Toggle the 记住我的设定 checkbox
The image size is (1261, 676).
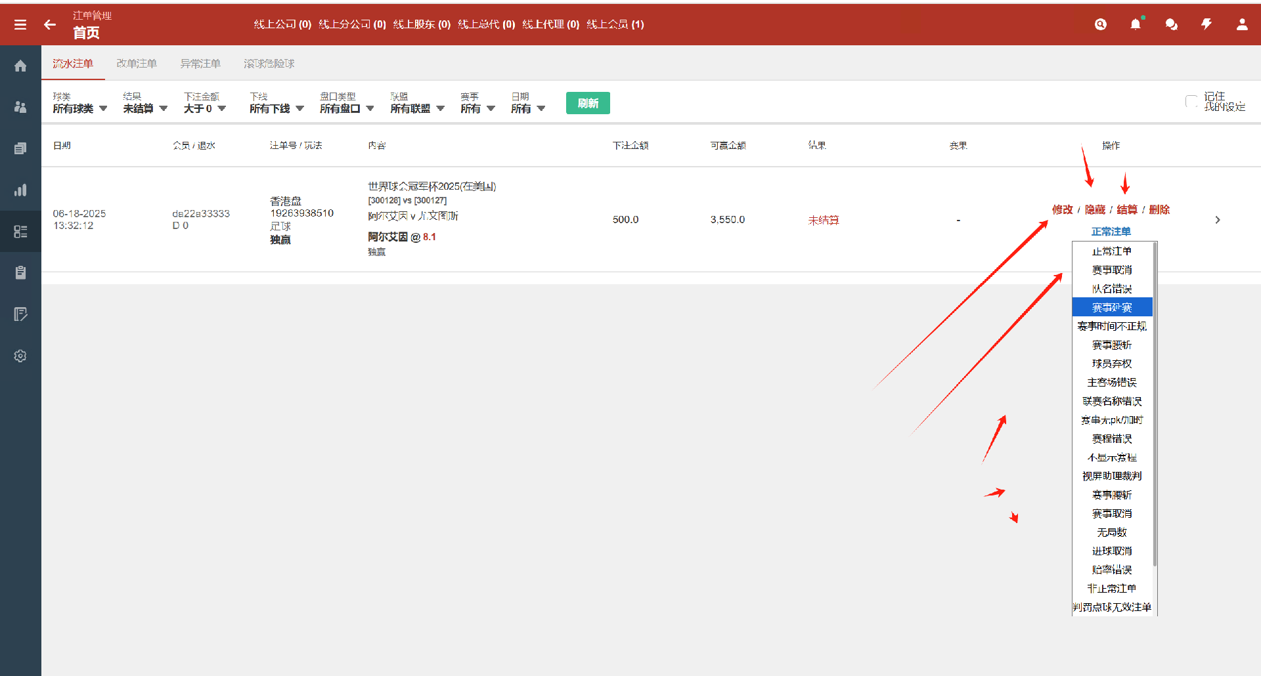1191,102
